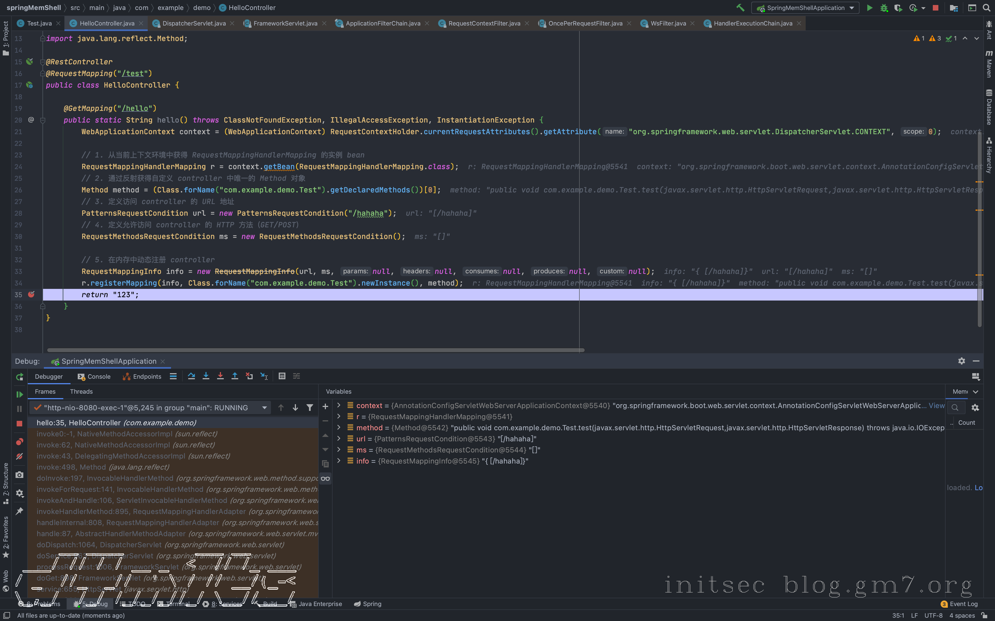Image resolution: width=995 pixels, height=621 pixels.
Task: Click the View link for context value
Action: click(936, 405)
